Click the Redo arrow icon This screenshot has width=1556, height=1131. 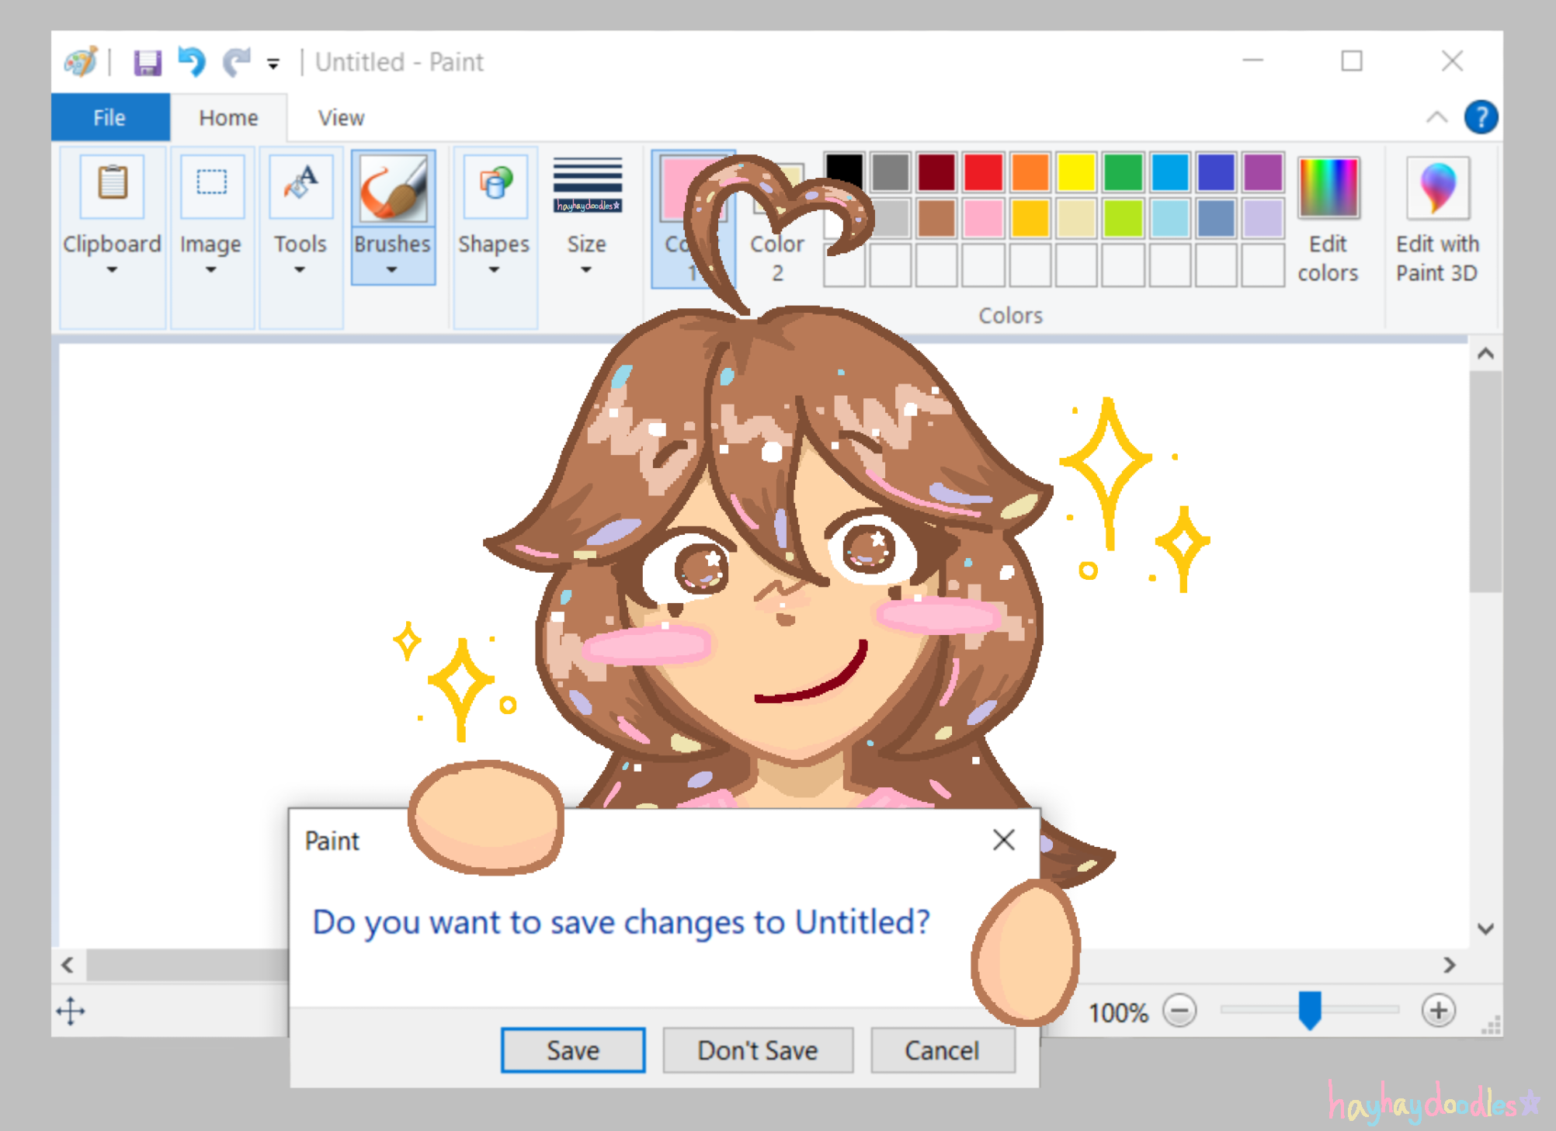(x=237, y=61)
